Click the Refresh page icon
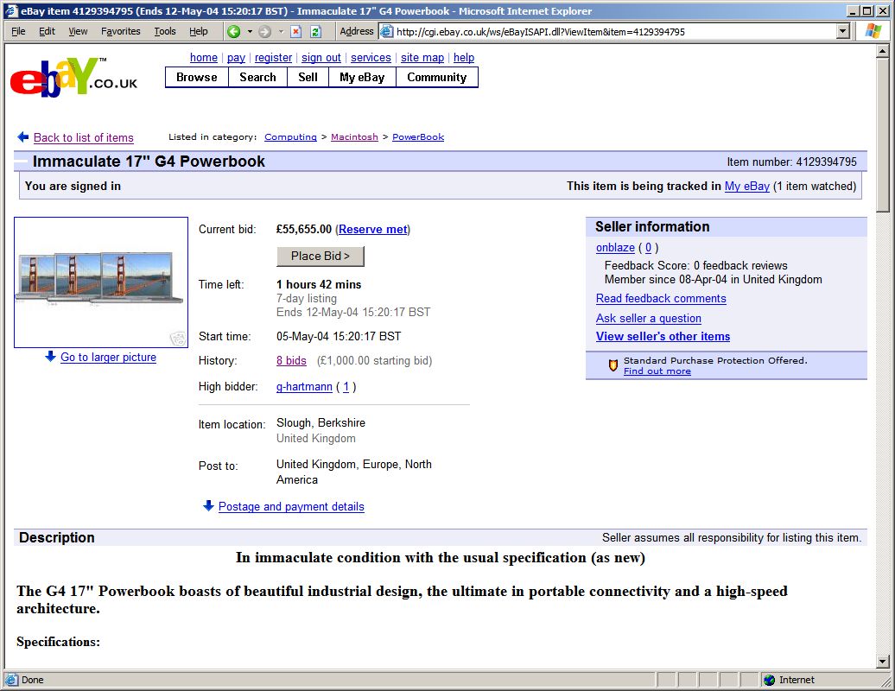Image resolution: width=895 pixels, height=691 pixels. point(315,31)
